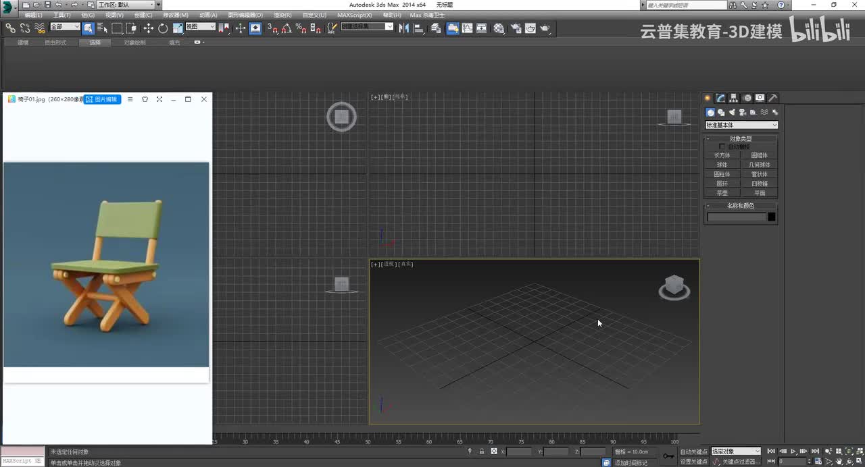Collapse the 对象类型 rollout
Screen dimensions: 865x467
tap(741, 138)
